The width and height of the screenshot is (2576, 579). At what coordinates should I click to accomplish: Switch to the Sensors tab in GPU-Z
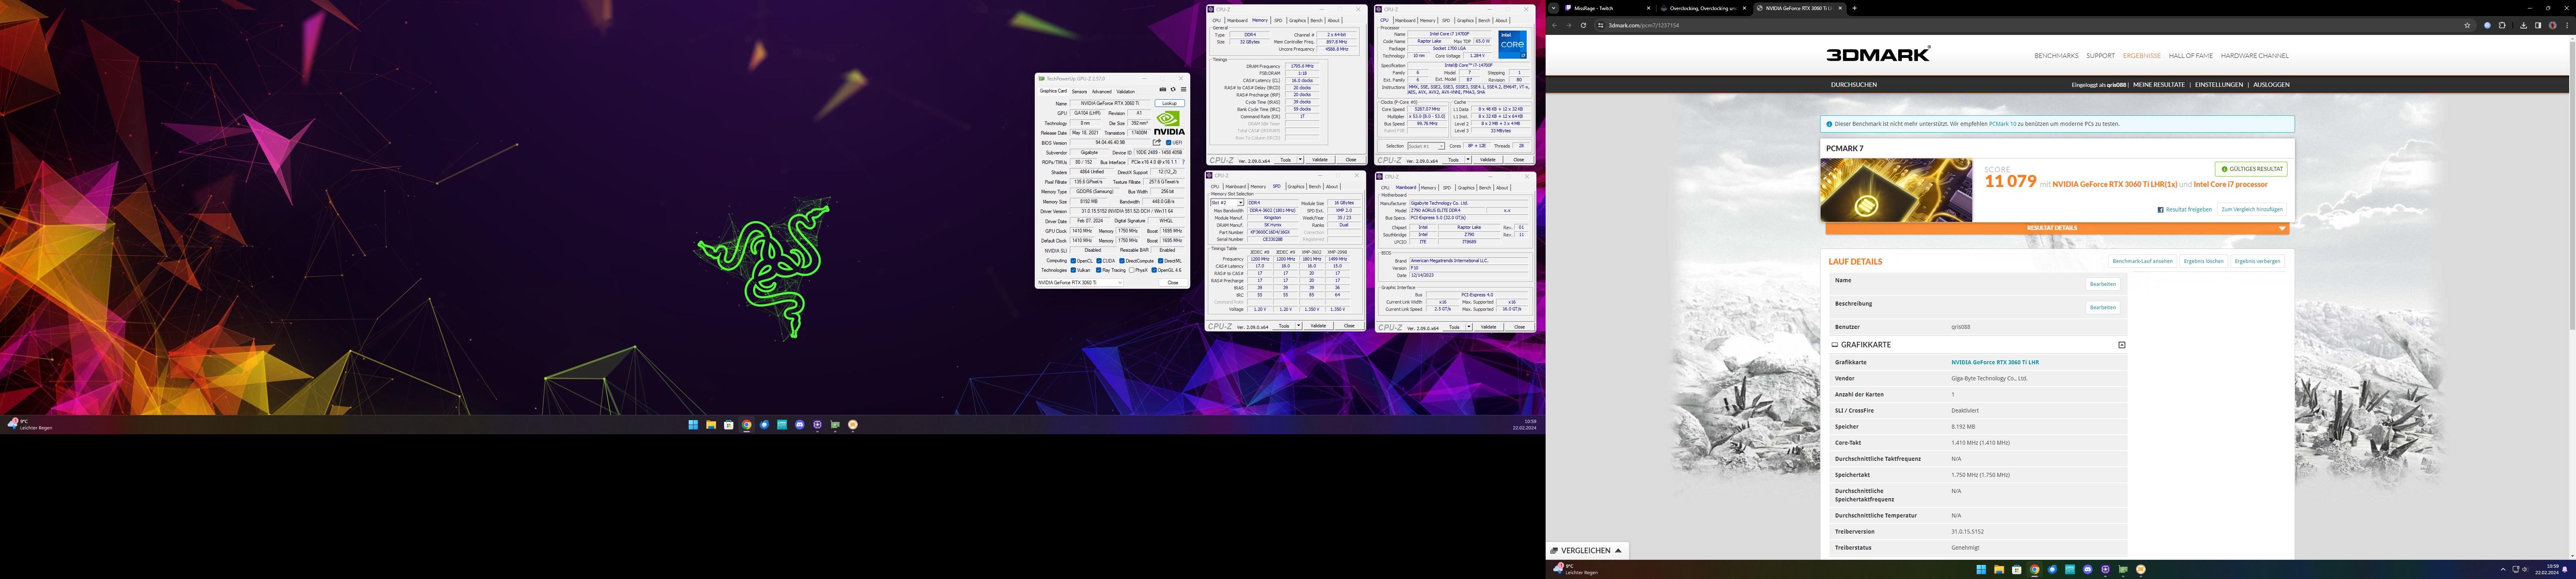[x=1079, y=91]
